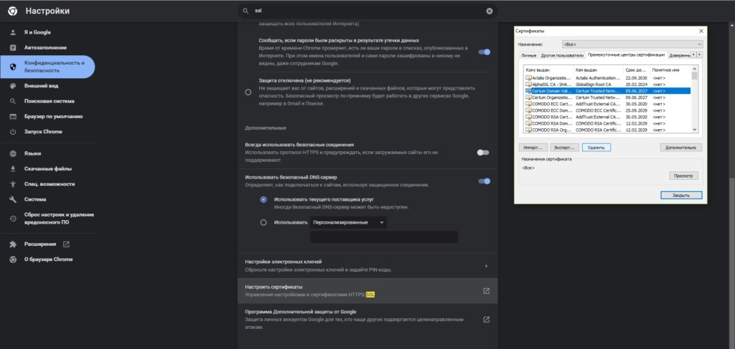
Task: Select the Защита отключена radio button
Action: [248, 92]
